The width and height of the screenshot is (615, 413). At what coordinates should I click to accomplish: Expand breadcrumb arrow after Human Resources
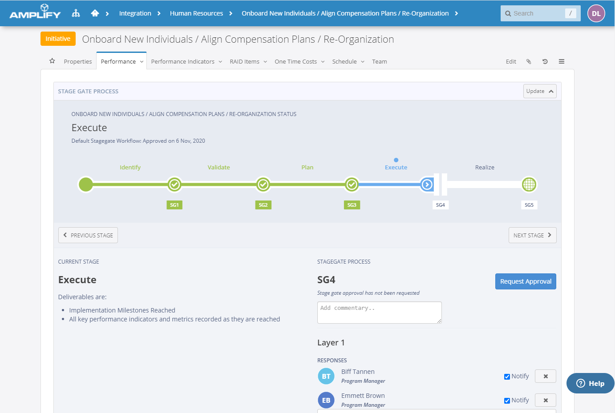coord(231,14)
